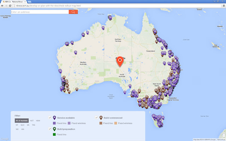Click the page icon in the address bar
The width and height of the screenshot is (226, 141).
(x=14, y=6)
